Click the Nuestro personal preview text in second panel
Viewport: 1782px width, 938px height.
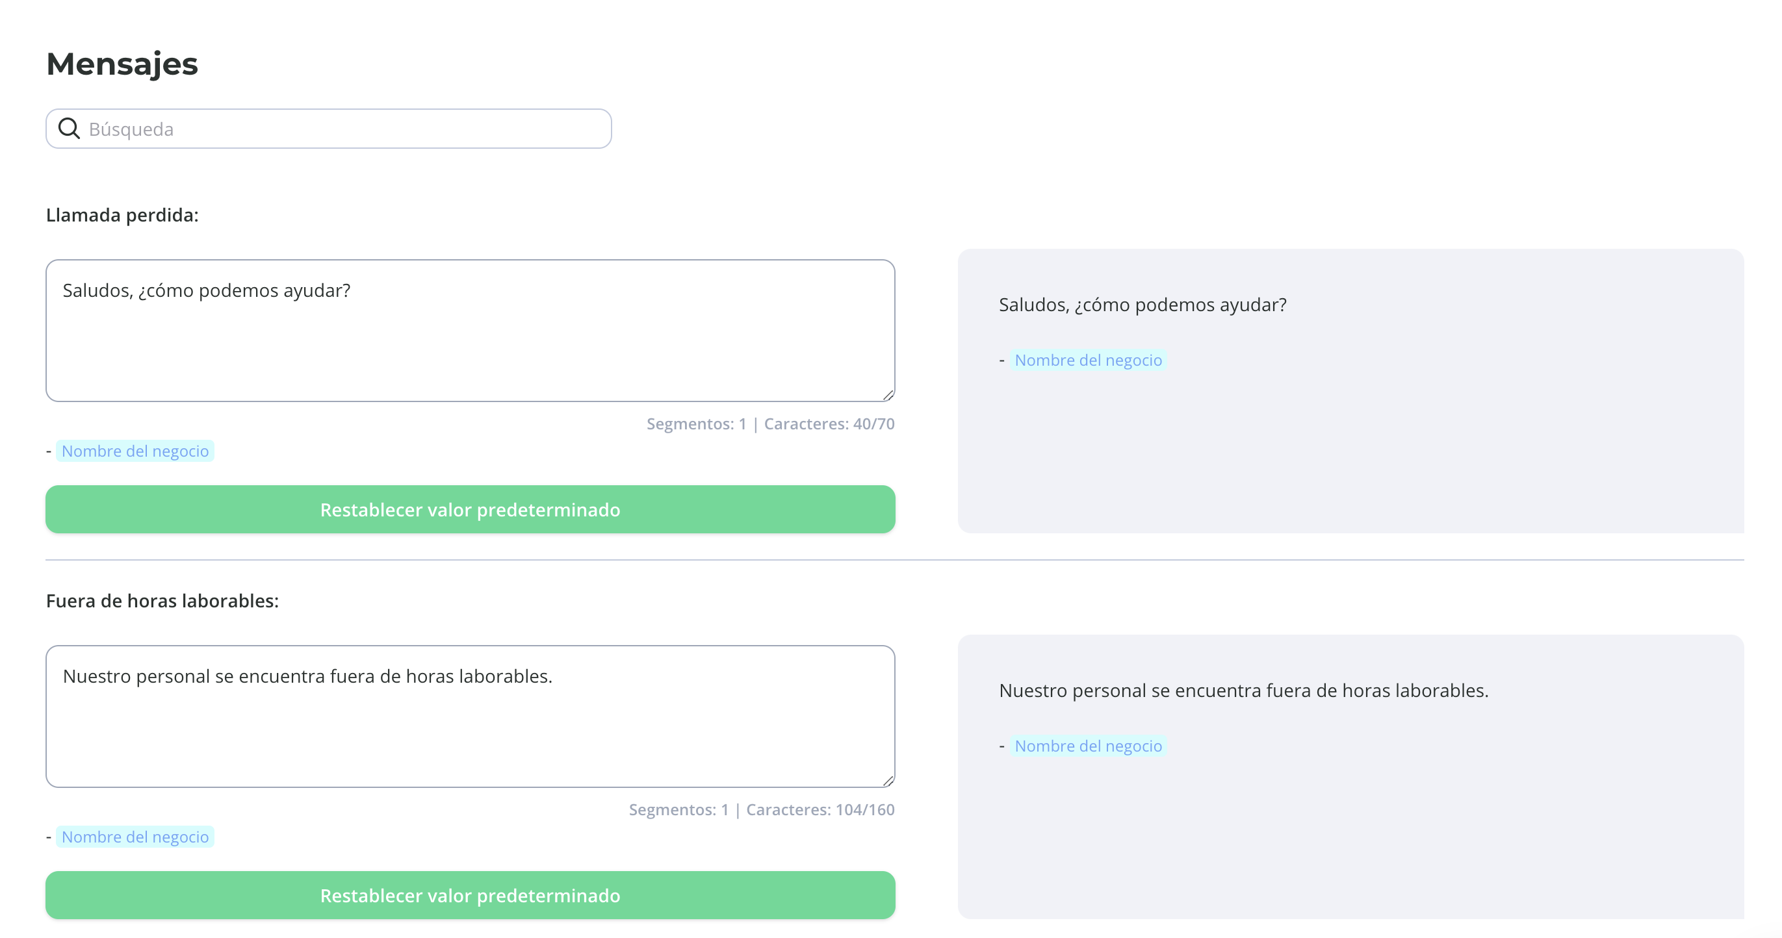1244,691
